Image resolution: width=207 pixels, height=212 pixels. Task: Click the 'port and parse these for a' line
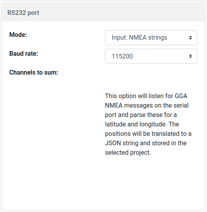[x=141, y=115]
